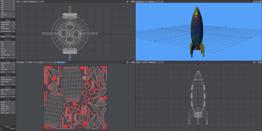The width and height of the screenshot is (262, 131).
Task: Click the rotate icon in Perspective viewport
Action: pos(256,1)
